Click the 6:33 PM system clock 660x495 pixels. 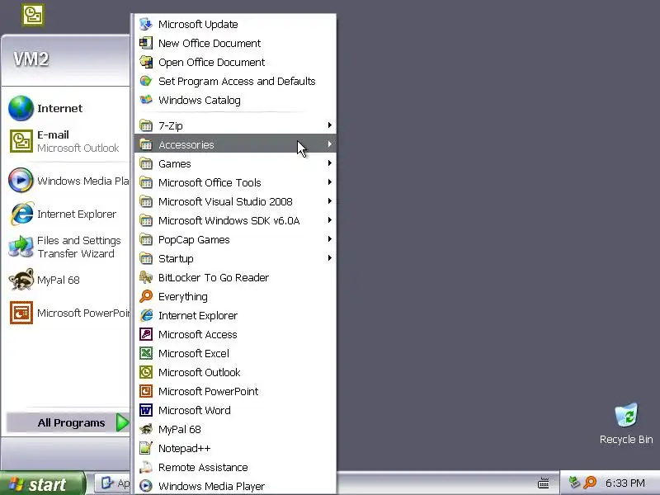(x=625, y=483)
